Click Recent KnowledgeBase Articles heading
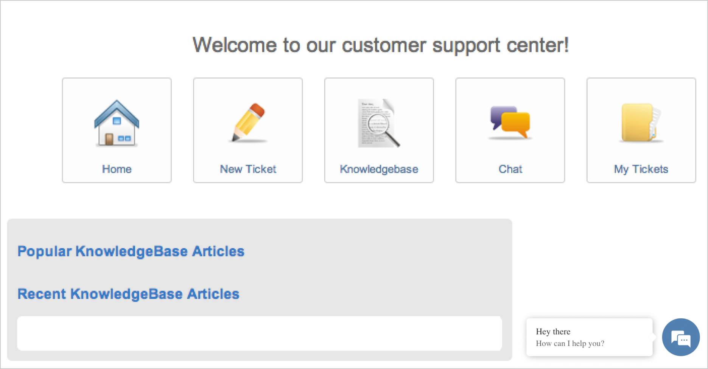Screen dimensions: 708x369 pos(128,294)
